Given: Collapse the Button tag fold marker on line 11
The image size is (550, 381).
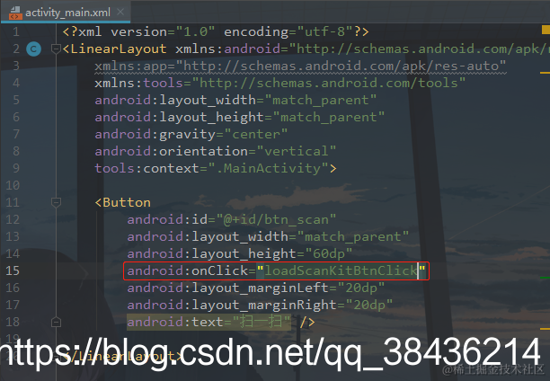Looking at the screenshot, I should [x=56, y=202].
